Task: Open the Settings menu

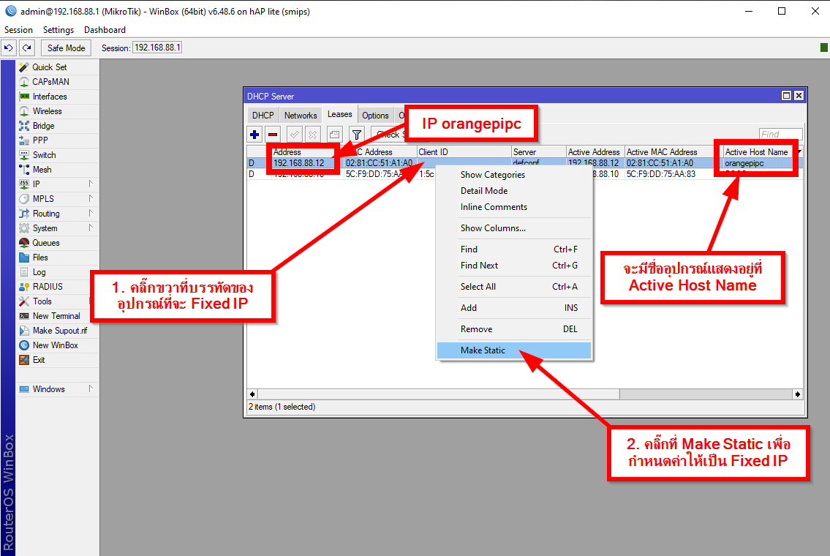Action: [59, 30]
